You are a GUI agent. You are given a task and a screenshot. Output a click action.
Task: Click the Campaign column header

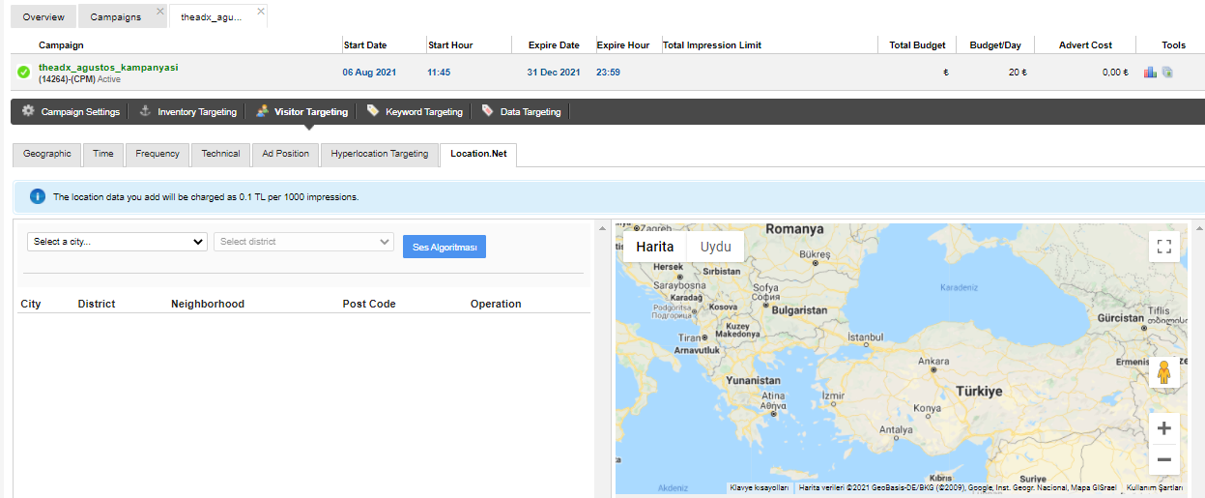(61, 45)
